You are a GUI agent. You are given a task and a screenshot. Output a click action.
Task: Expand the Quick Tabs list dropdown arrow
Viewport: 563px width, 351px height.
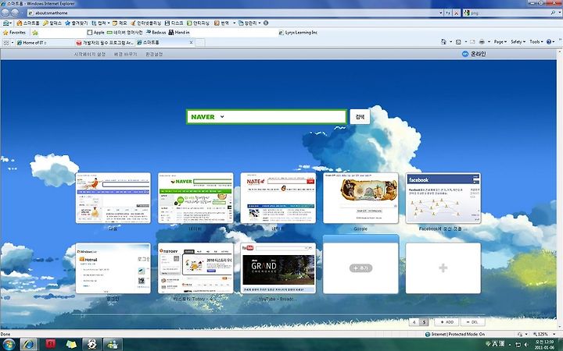[13, 43]
